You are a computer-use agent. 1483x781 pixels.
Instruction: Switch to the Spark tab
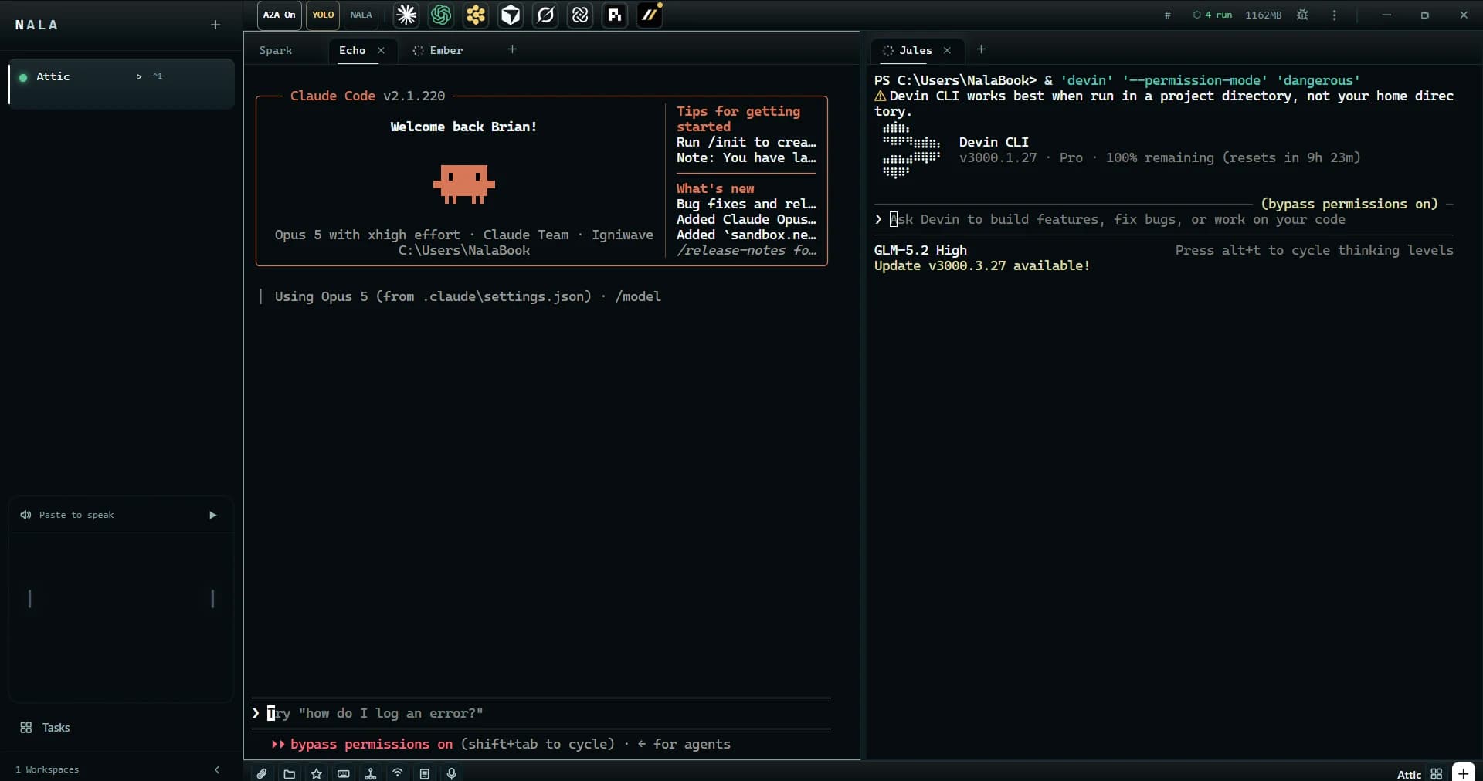point(276,50)
